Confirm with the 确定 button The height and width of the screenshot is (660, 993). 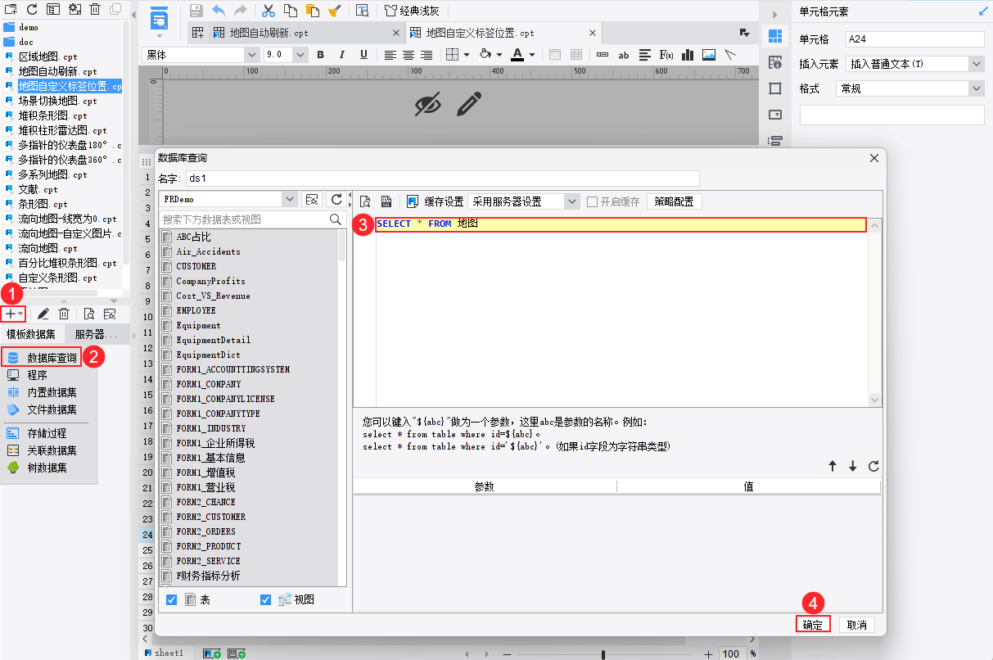click(x=813, y=624)
